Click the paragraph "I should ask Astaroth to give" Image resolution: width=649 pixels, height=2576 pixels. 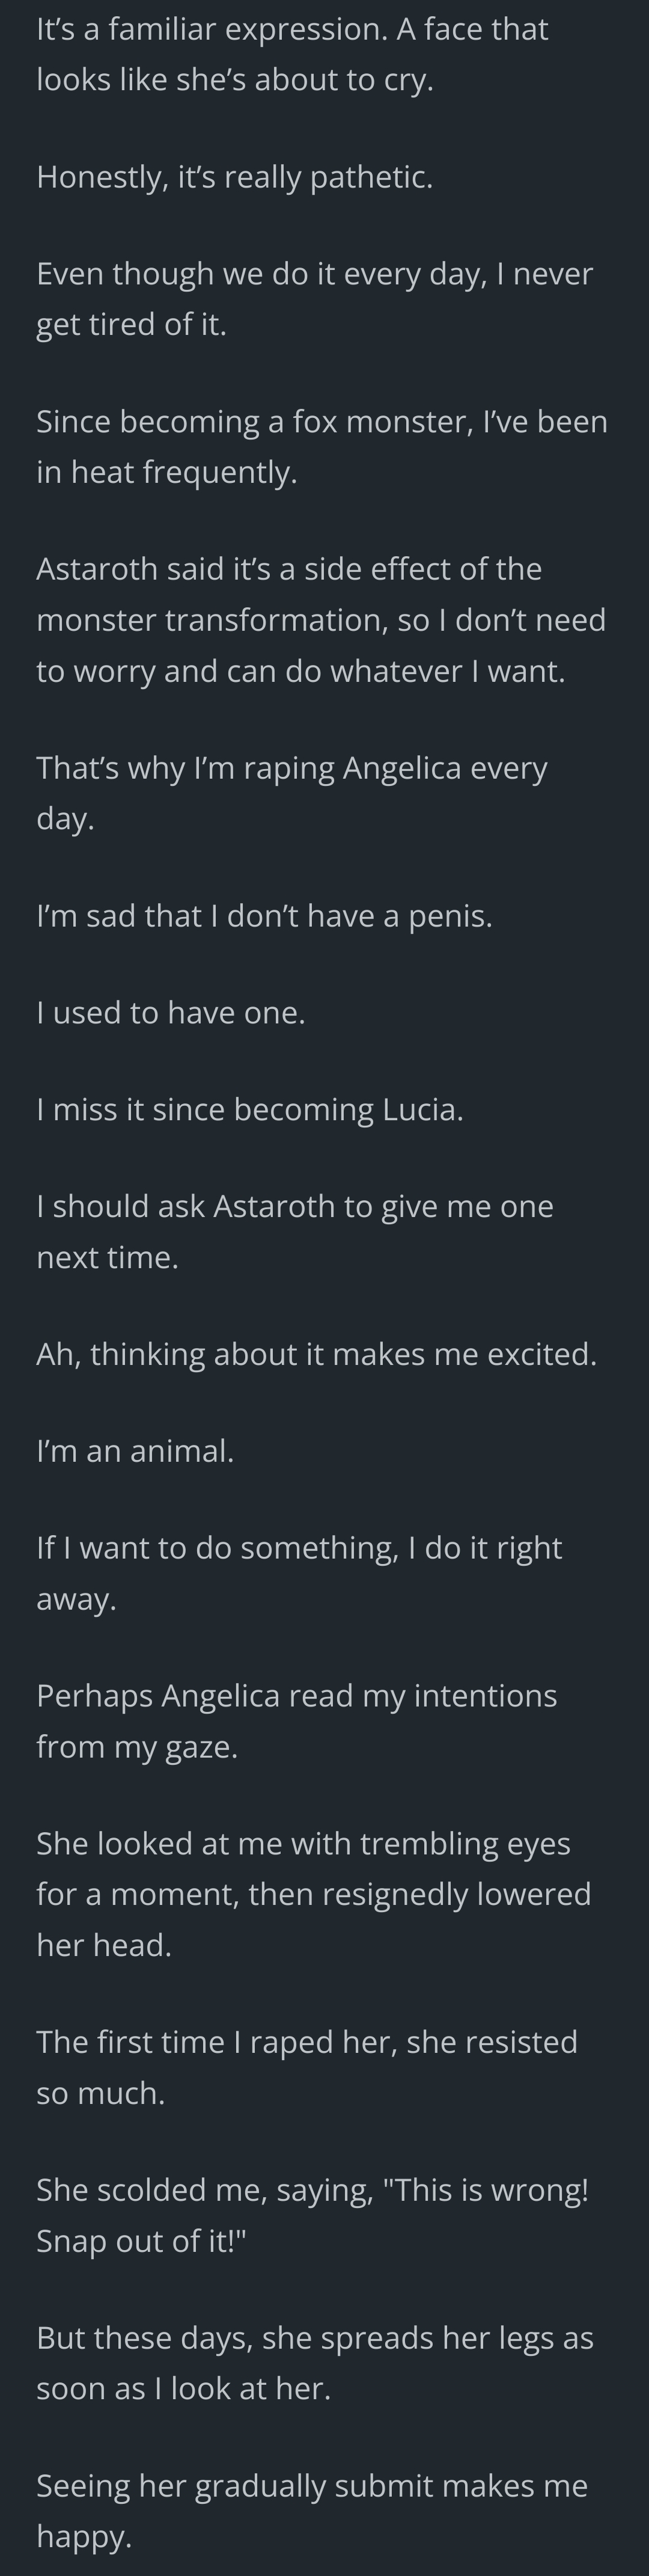click(x=294, y=1230)
